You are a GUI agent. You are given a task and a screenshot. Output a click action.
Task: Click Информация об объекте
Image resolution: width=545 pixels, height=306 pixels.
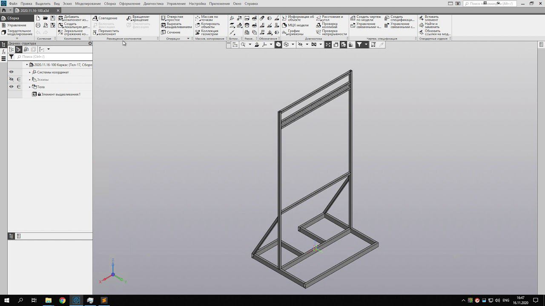click(298, 18)
